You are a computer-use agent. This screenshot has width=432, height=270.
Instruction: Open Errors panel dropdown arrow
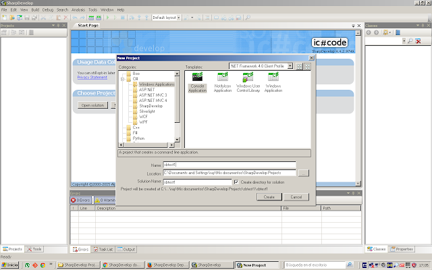pyautogui.click(x=348, y=193)
